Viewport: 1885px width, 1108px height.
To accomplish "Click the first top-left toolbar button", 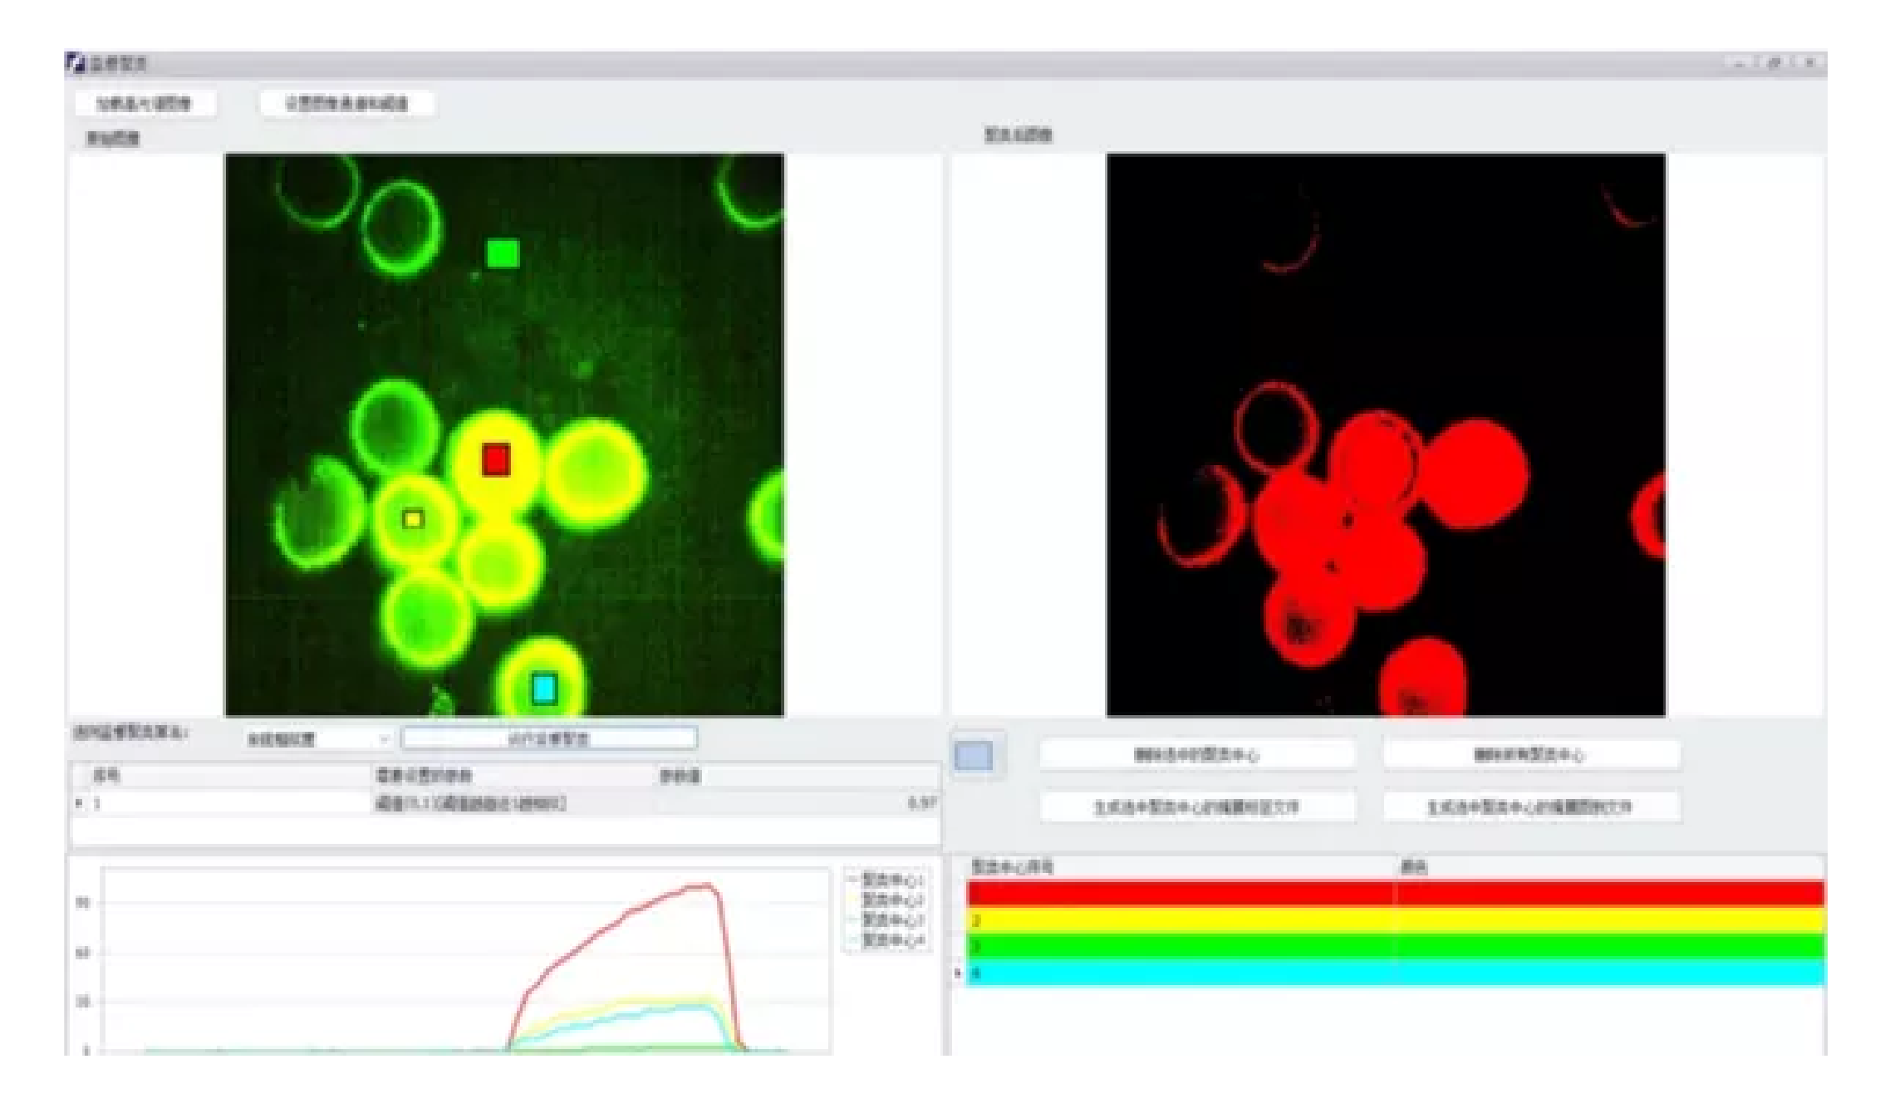I will click(145, 104).
